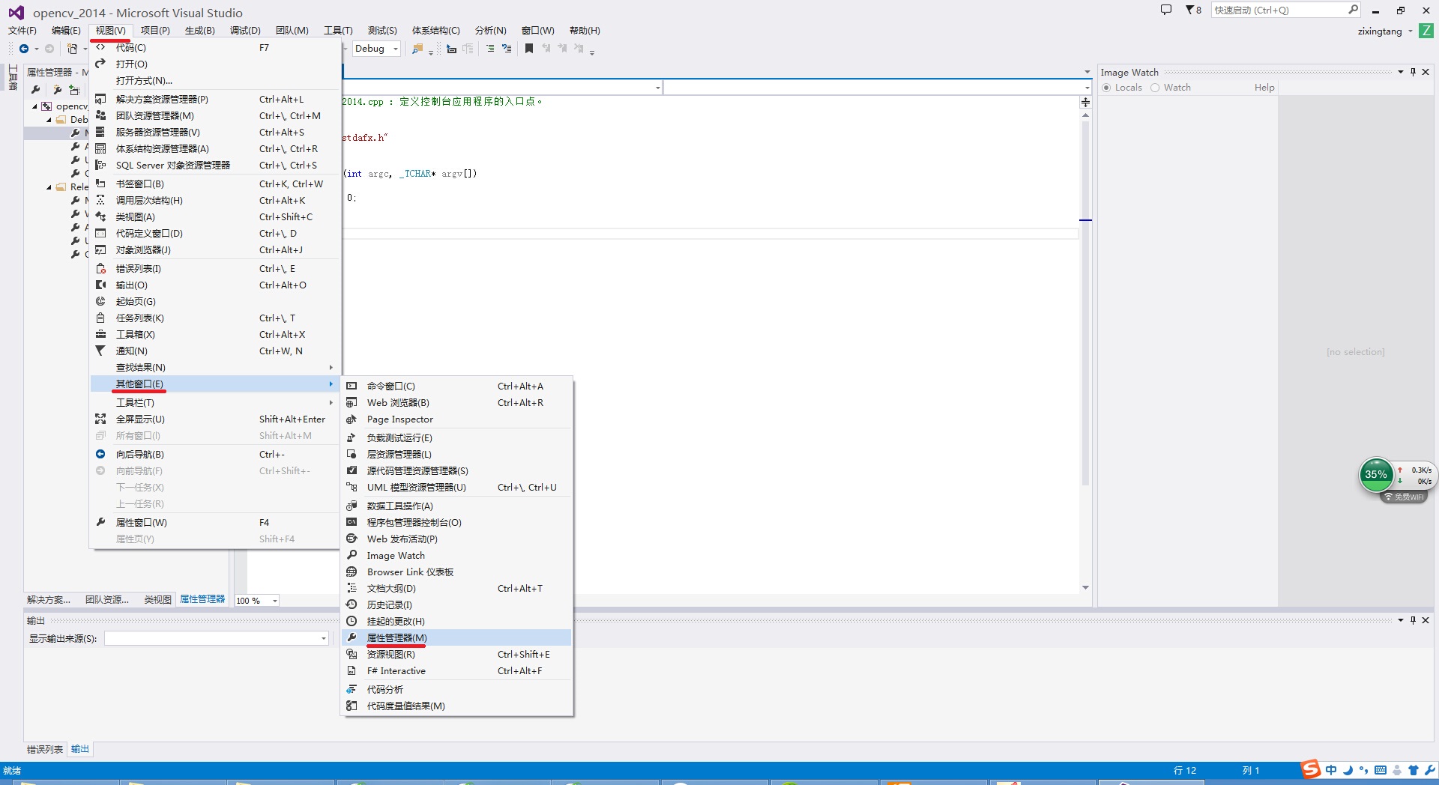The width and height of the screenshot is (1439, 785).
Task: Open Image Watch panel options dropdown arrow
Action: click(1400, 72)
